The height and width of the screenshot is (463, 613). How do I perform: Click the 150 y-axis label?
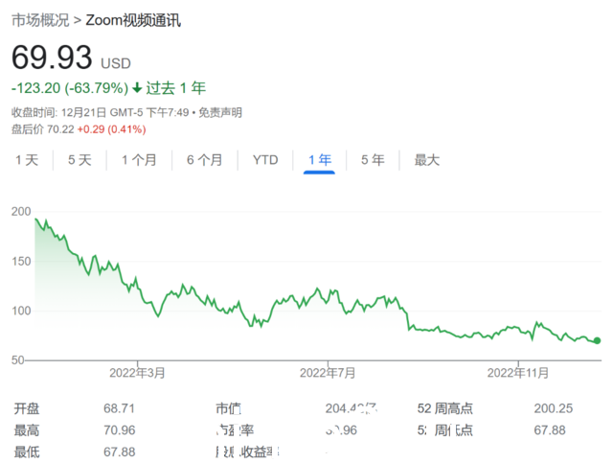[21, 261]
